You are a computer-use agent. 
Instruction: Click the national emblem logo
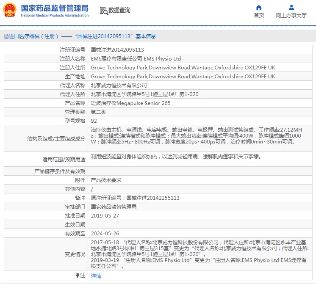tap(10, 10)
